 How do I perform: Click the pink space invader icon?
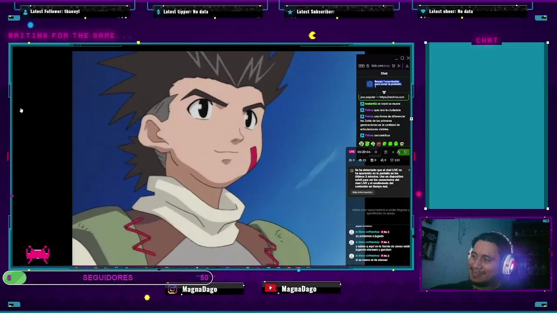(x=38, y=254)
